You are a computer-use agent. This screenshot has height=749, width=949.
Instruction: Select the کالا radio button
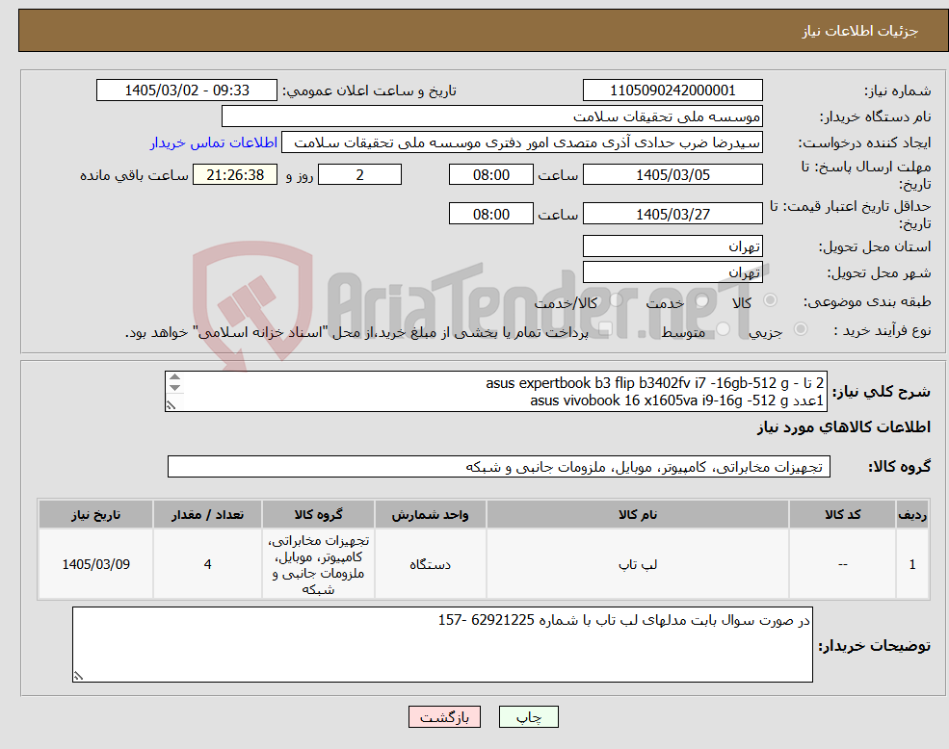coord(771,300)
